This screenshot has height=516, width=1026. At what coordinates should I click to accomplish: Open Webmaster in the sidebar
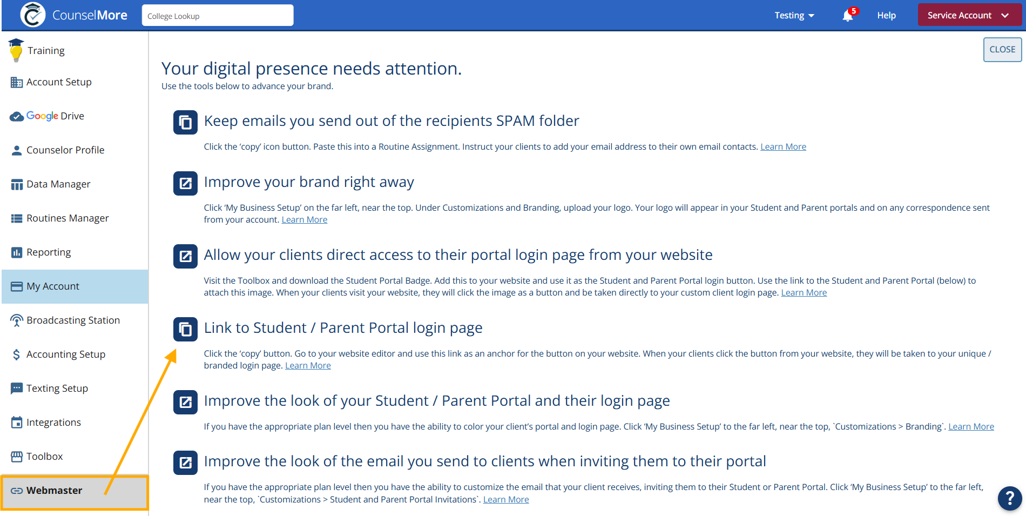(x=54, y=491)
